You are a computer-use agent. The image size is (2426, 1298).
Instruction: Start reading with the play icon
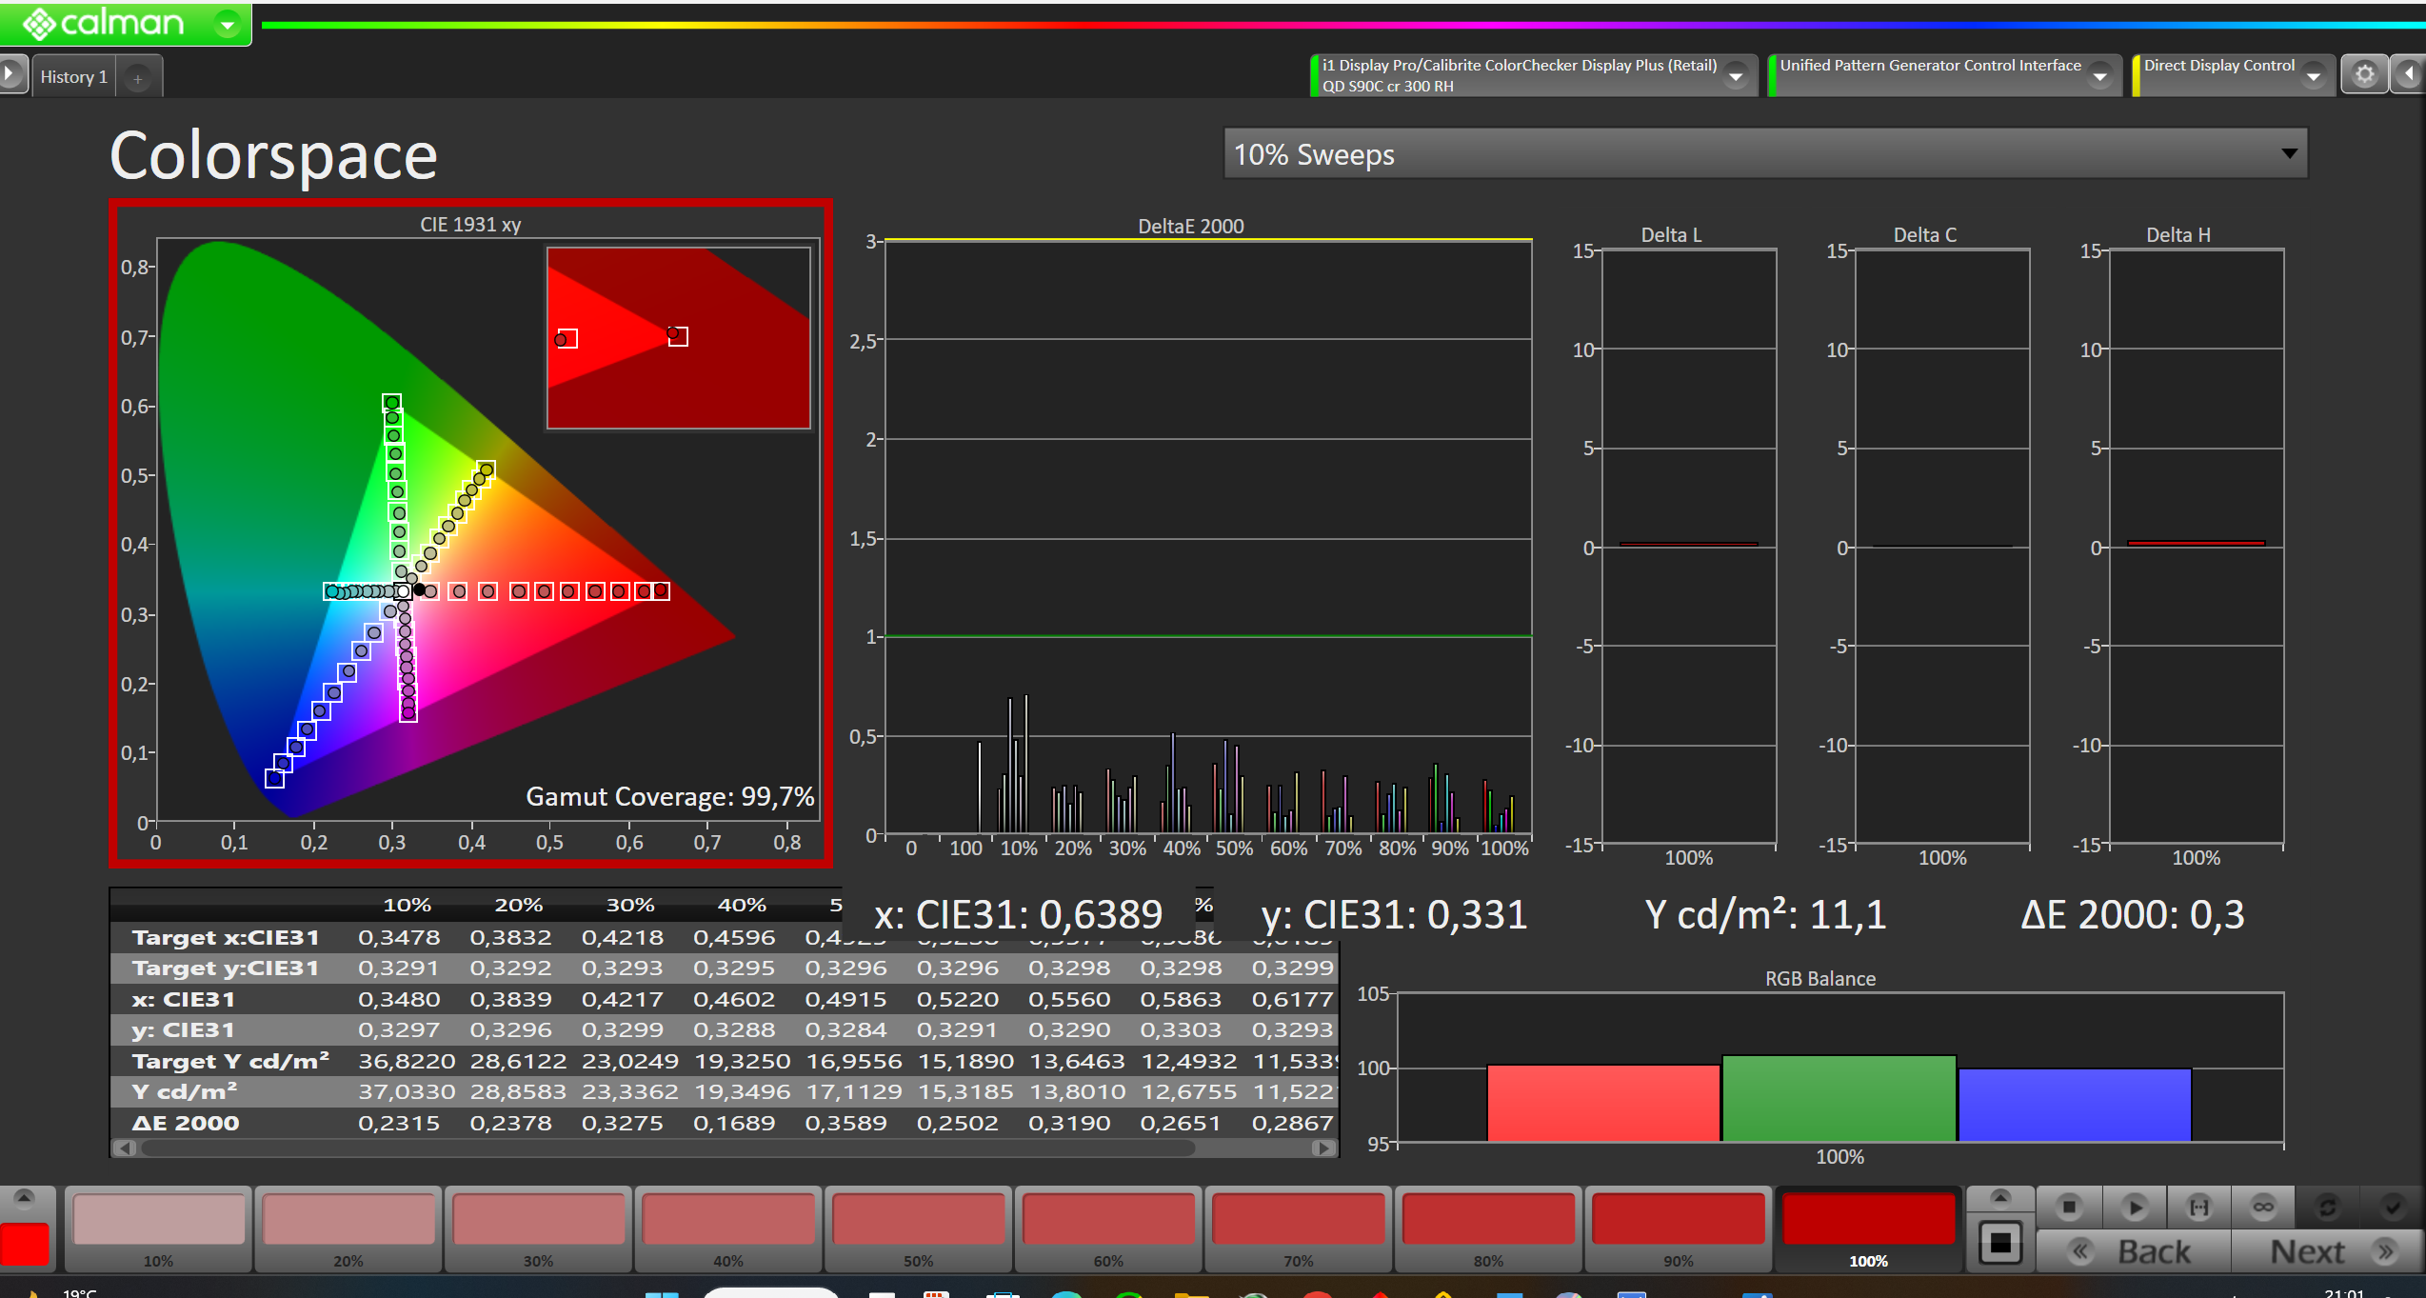2136,1207
